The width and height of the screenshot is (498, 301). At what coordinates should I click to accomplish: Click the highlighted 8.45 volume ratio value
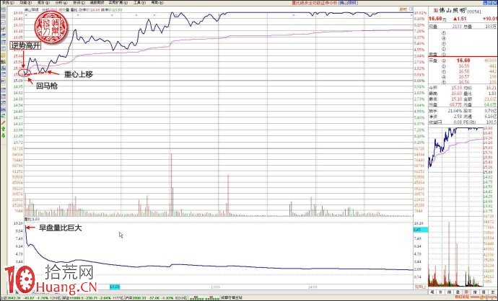(x=420, y=230)
